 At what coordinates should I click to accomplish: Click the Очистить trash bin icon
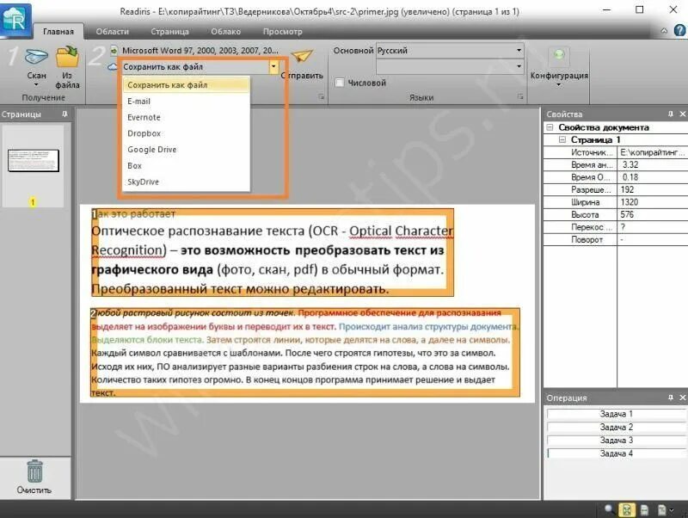34,471
